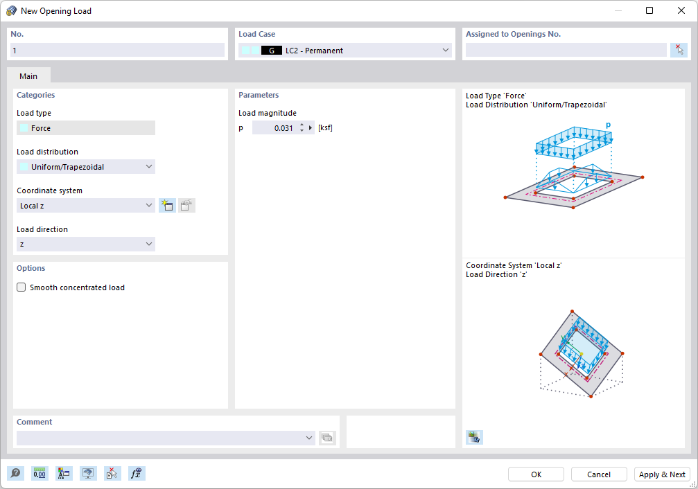Open units and decimal places settings

point(40,473)
